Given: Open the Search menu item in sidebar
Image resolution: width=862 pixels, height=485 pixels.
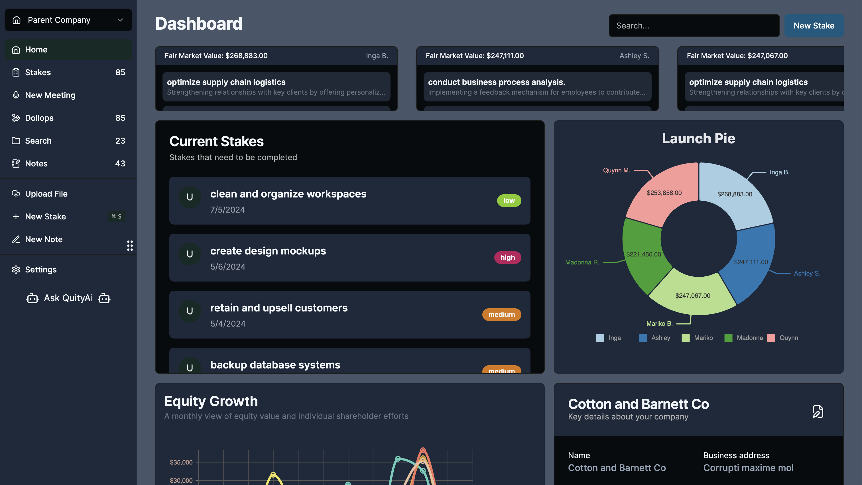Looking at the screenshot, I should (38, 141).
